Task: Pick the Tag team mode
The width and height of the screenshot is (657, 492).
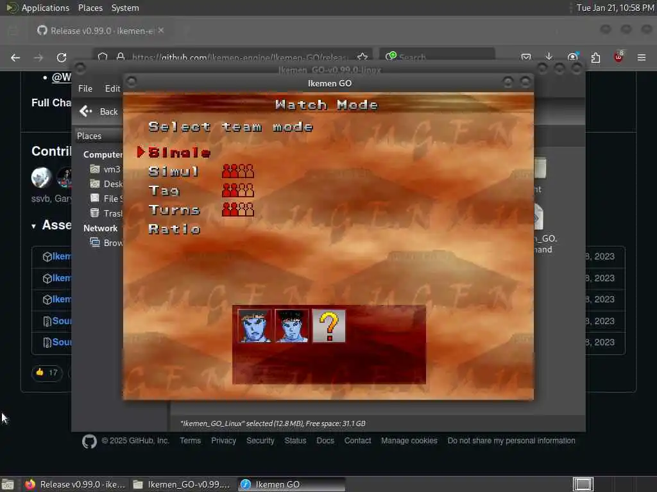Action: [164, 191]
